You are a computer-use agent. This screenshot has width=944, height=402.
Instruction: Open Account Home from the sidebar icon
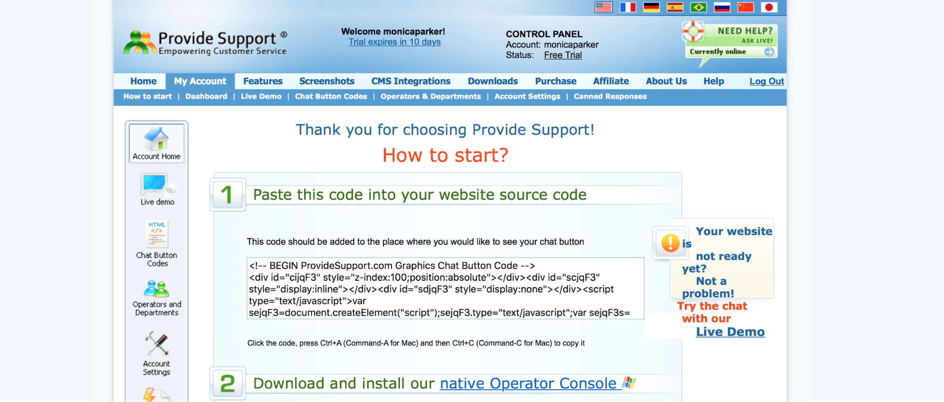[x=156, y=143]
